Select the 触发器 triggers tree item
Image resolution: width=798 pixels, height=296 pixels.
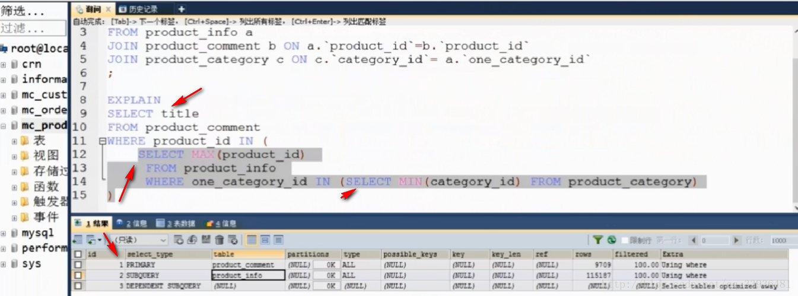51,202
